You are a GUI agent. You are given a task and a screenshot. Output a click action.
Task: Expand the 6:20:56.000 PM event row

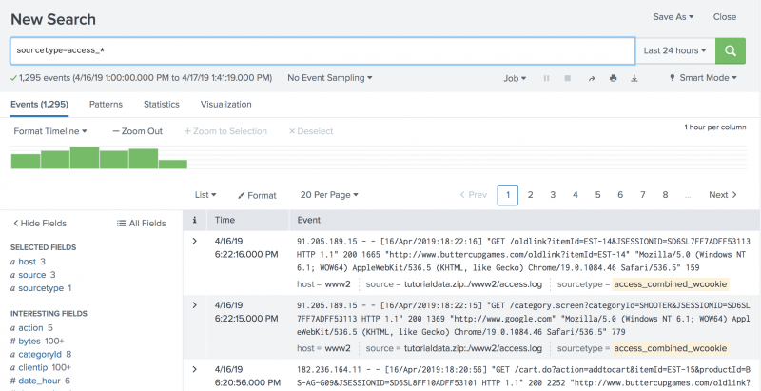(195, 369)
